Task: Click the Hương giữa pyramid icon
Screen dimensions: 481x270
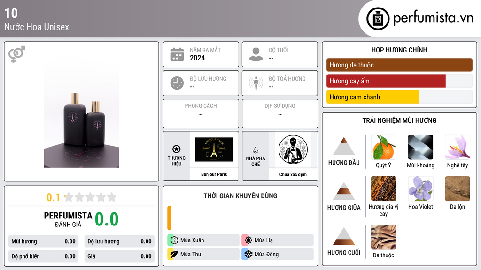Action: coord(344,191)
